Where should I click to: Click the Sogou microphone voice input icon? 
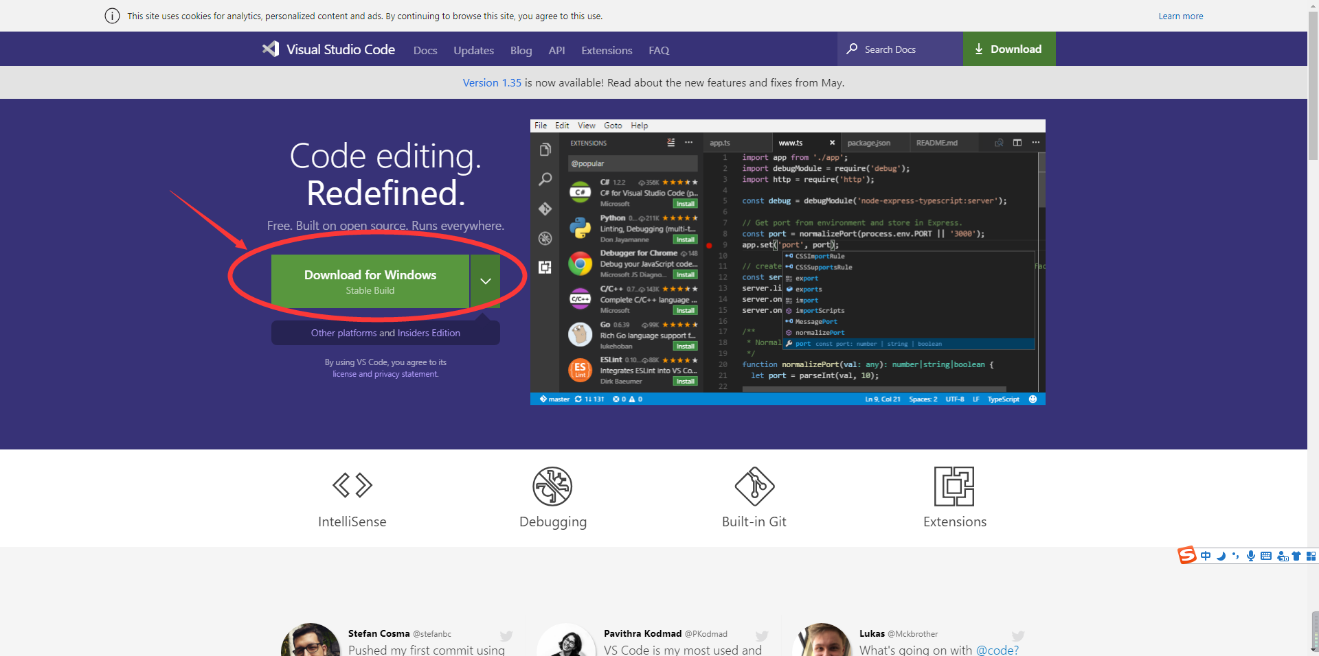coord(1251,556)
